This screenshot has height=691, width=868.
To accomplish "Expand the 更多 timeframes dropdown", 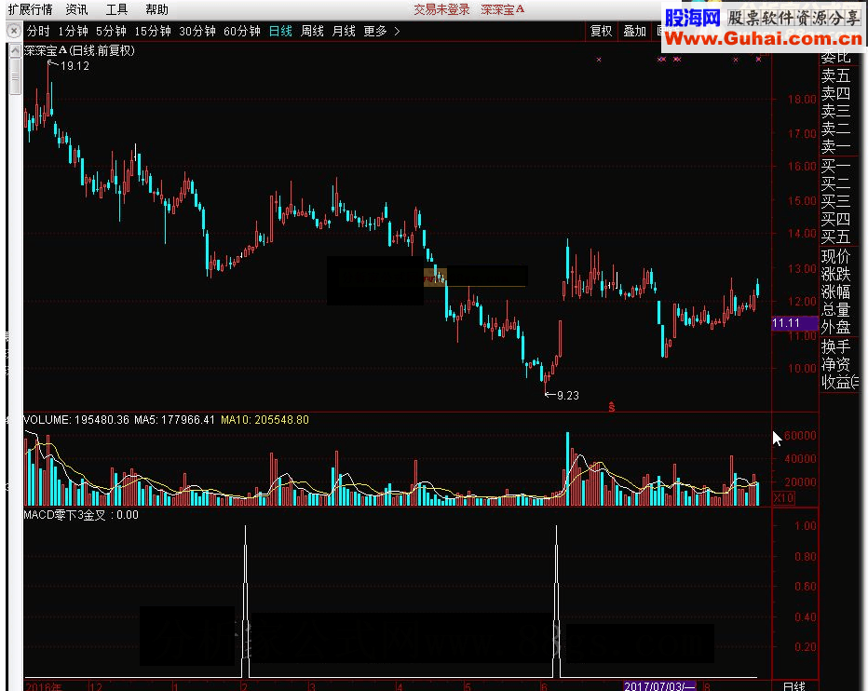I will [382, 31].
